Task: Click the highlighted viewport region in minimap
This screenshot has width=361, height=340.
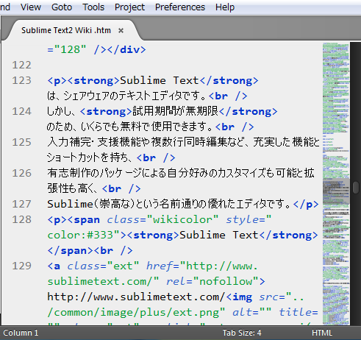Action: point(336,191)
